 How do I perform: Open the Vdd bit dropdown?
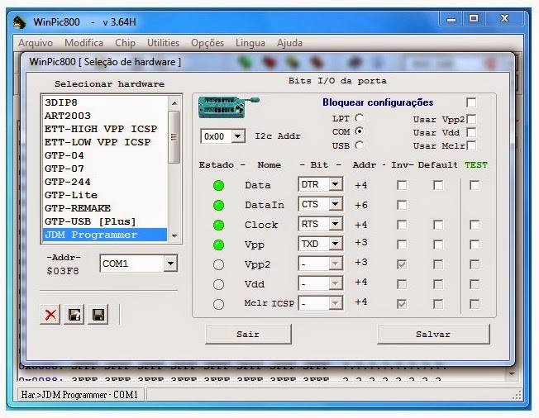click(335, 283)
